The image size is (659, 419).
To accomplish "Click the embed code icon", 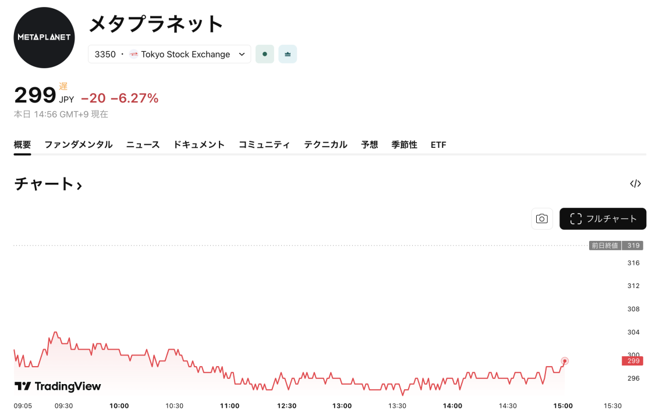I will point(635,184).
